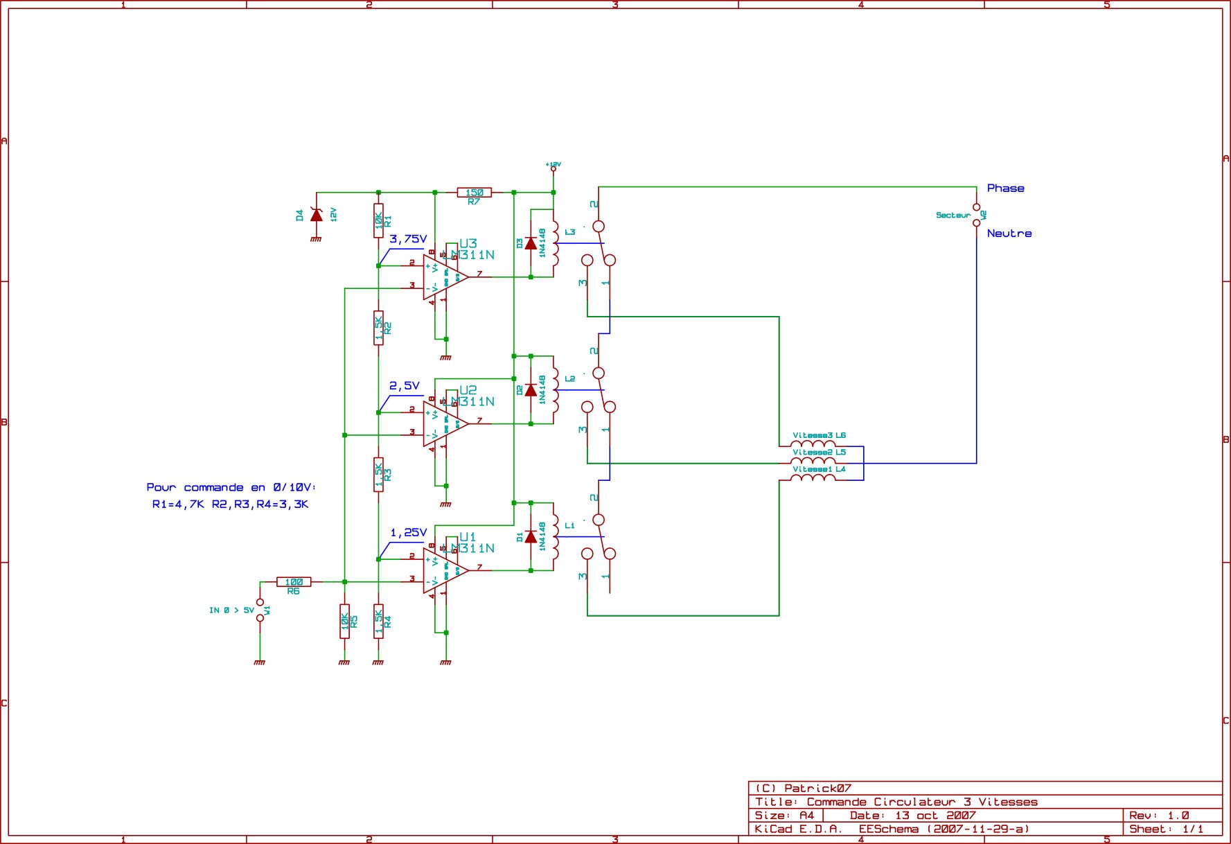Select the "Pour commande en 0/10V" note
Viewport: 1231px width, 844px height.
pos(231,488)
